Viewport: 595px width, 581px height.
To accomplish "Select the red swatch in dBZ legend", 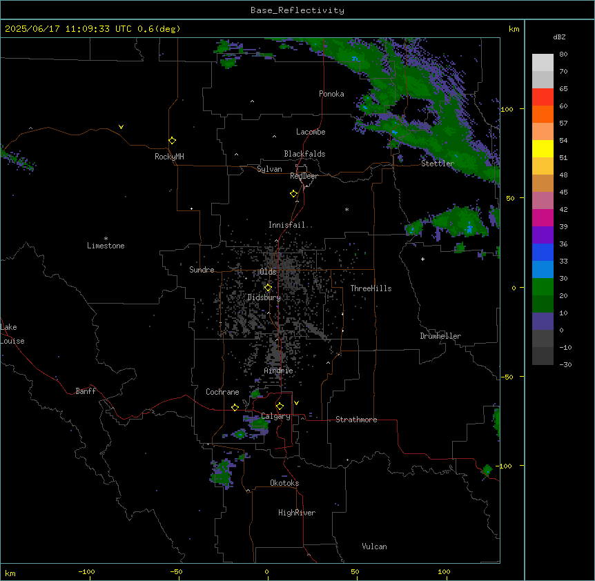I will pyautogui.click(x=543, y=97).
